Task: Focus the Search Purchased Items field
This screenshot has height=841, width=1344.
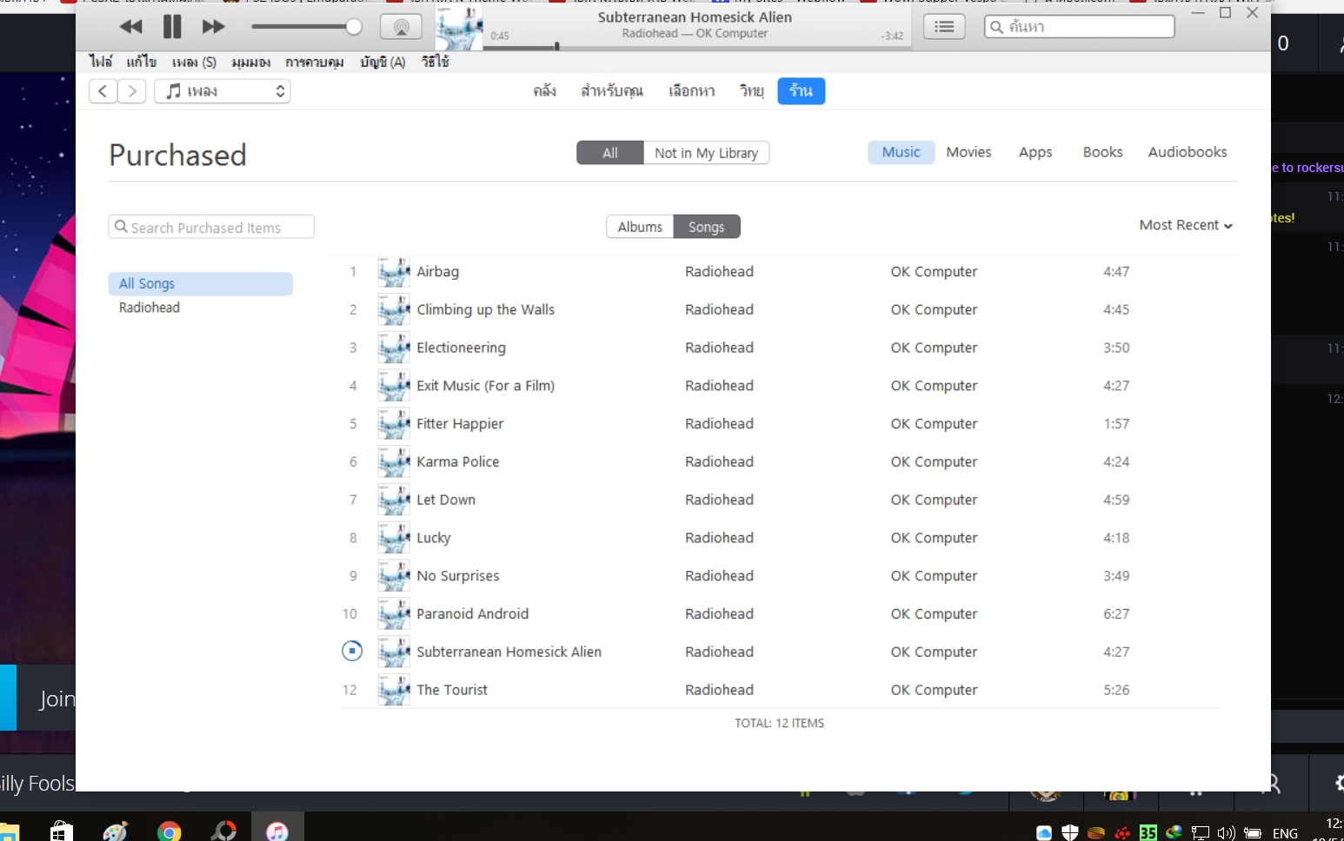Action: pyautogui.click(x=211, y=227)
